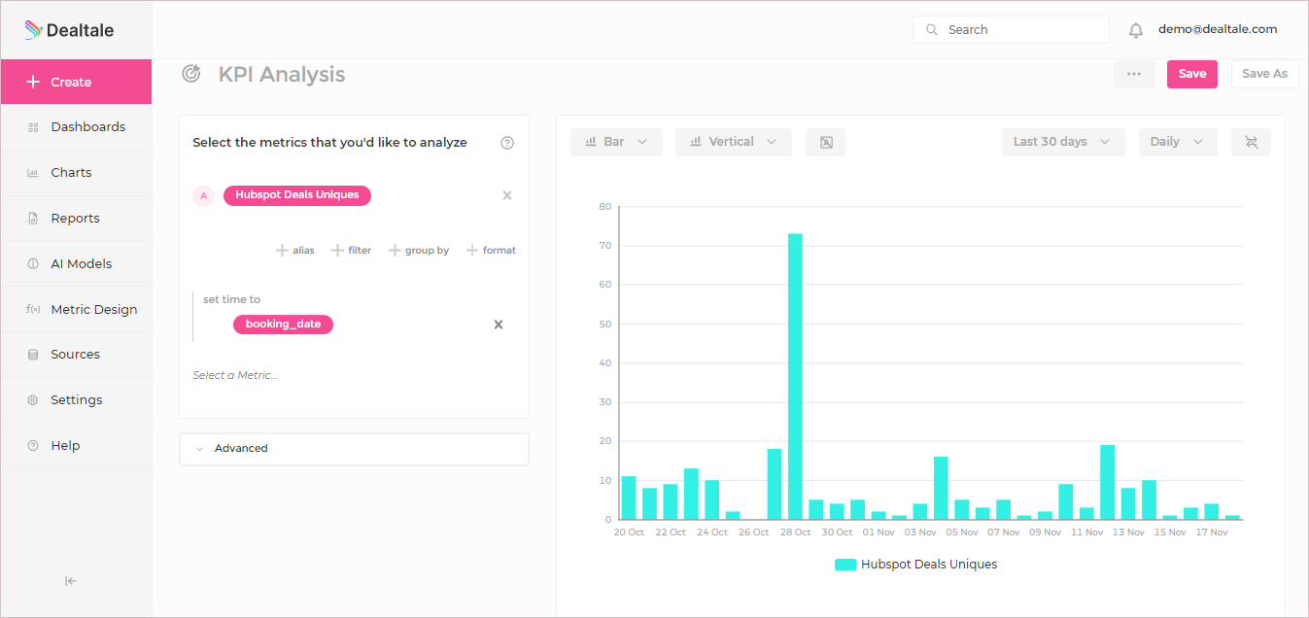
Task: Click the pink Save button
Action: point(1192,74)
